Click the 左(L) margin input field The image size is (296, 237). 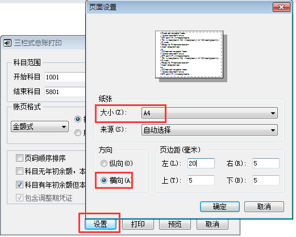(x=201, y=163)
